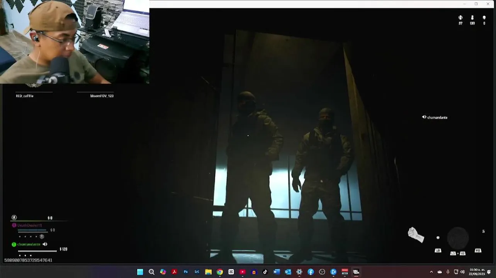The width and height of the screenshot is (496, 278).
Task: Open the taskbar clock and date
Action: click(x=477, y=272)
